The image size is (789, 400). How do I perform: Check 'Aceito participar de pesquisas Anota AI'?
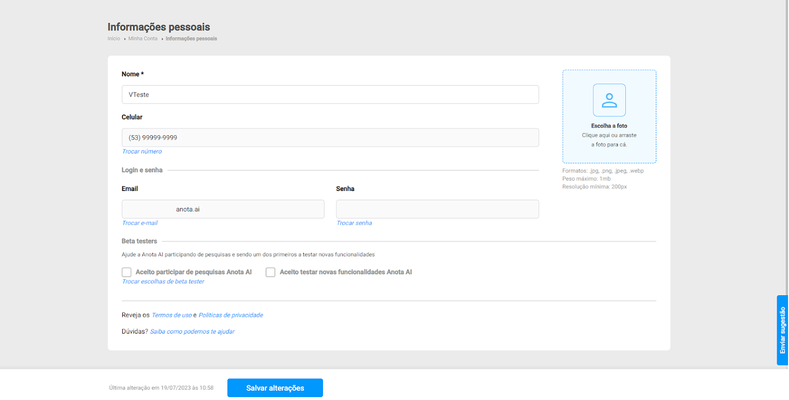coord(127,273)
